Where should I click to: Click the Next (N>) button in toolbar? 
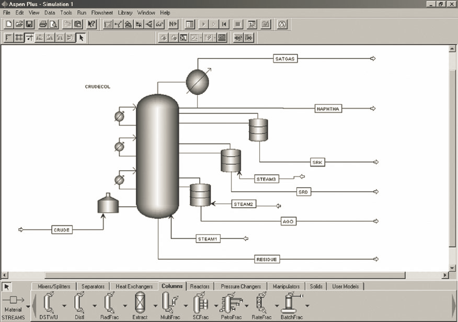(173, 24)
